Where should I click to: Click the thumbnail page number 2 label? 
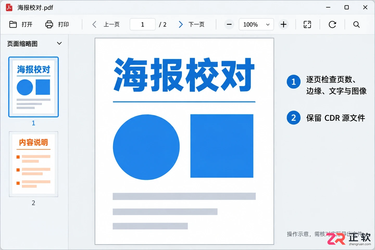(33, 203)
